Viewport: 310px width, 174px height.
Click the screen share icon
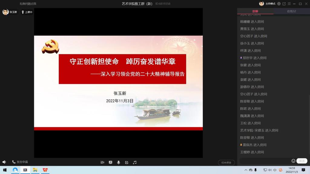click(110, 162)
